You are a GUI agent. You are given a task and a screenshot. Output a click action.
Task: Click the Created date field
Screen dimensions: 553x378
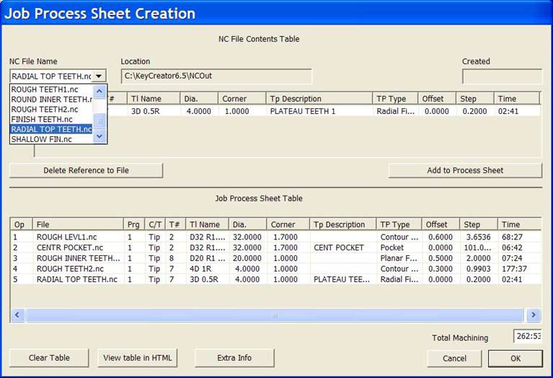(x=502, y=76)
